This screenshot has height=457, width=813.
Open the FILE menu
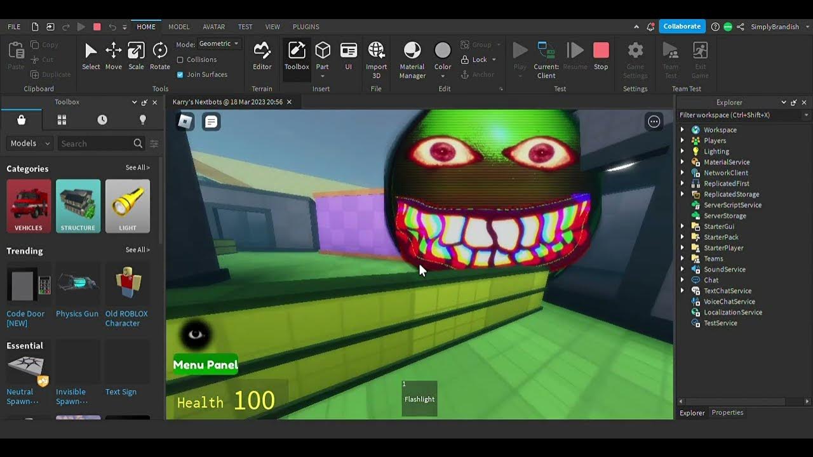click(14, 27)
